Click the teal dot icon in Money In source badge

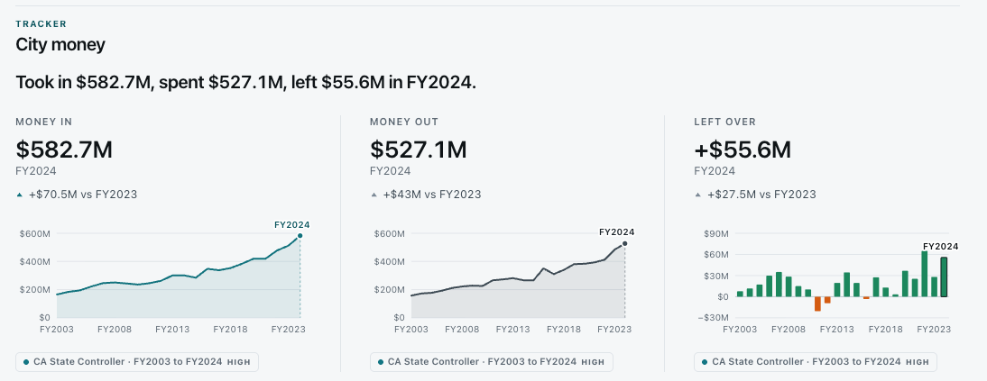26,362
